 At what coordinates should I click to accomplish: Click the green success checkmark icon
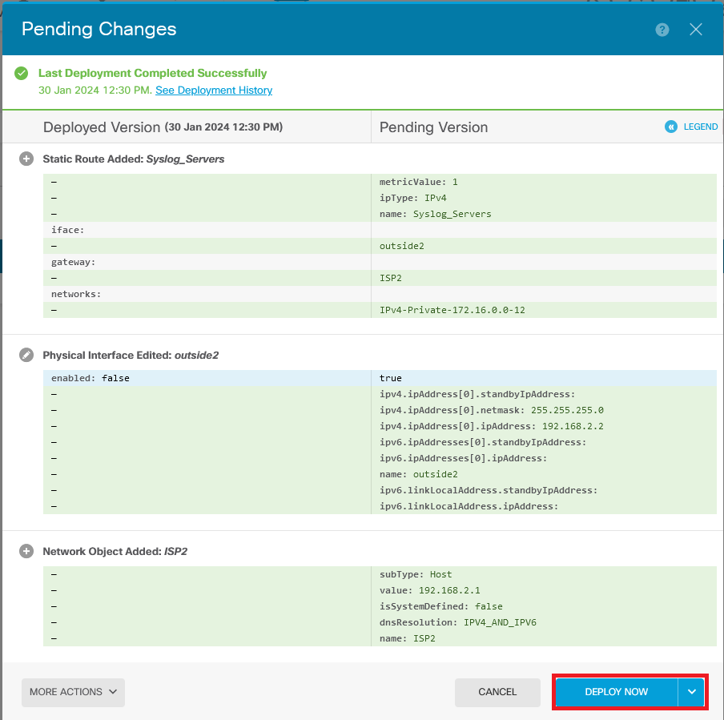coord(22,74)
